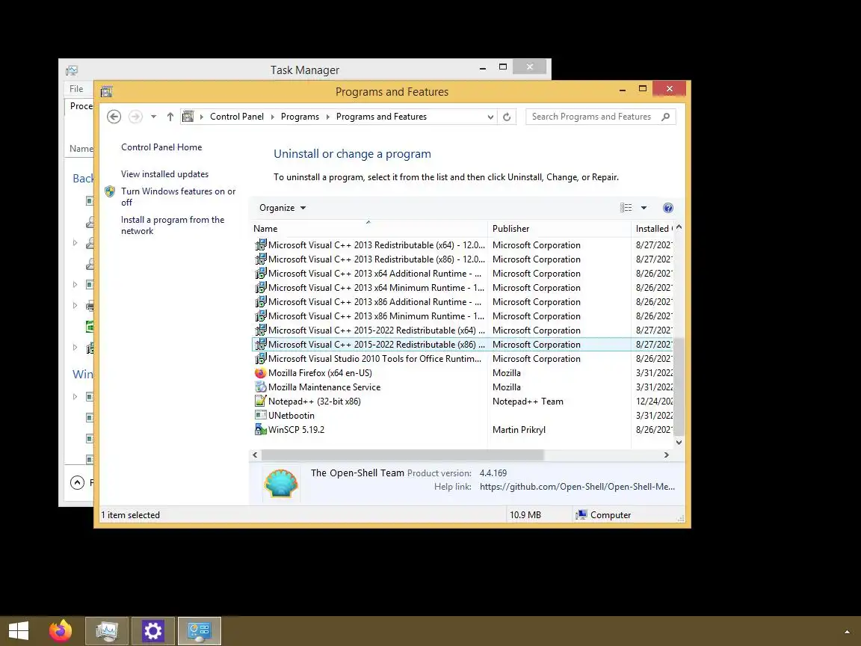Screen dimensions: 861x646
Task: Click the vertical scrollbar thumb in program list
Action: [x=679, y=387]
